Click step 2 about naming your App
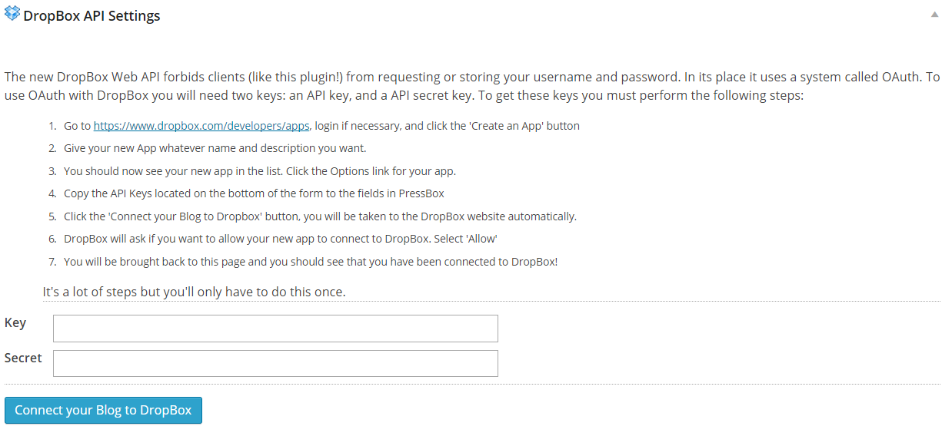The image size is (952, 436). (215, 148)
